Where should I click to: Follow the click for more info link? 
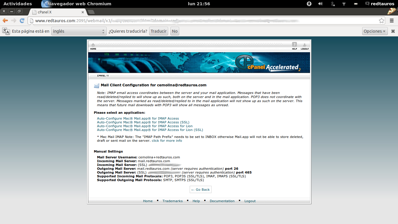(x=167, y=141)
